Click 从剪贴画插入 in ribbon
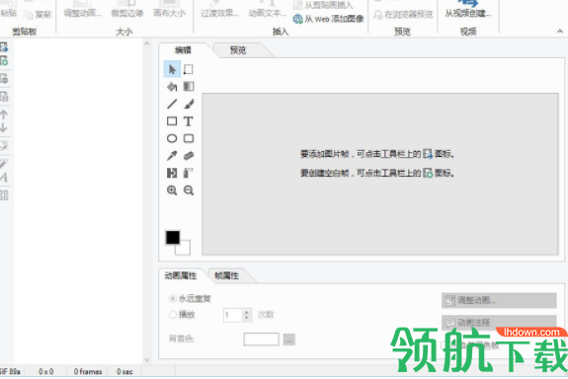Image resolution: width=568 pixels, height=379 pixels. pyautogui.click(x=323, y=5)
